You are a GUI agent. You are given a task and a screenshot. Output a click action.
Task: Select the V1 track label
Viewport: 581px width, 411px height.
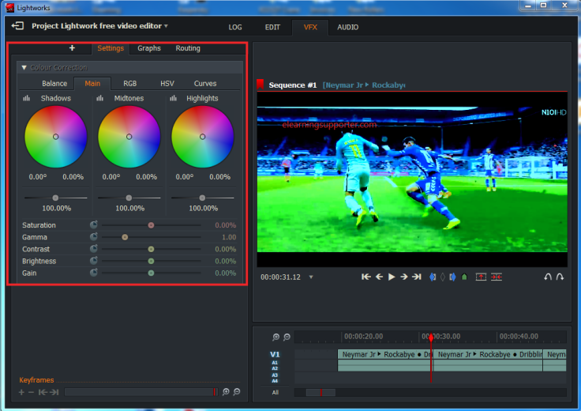point(275,354)
